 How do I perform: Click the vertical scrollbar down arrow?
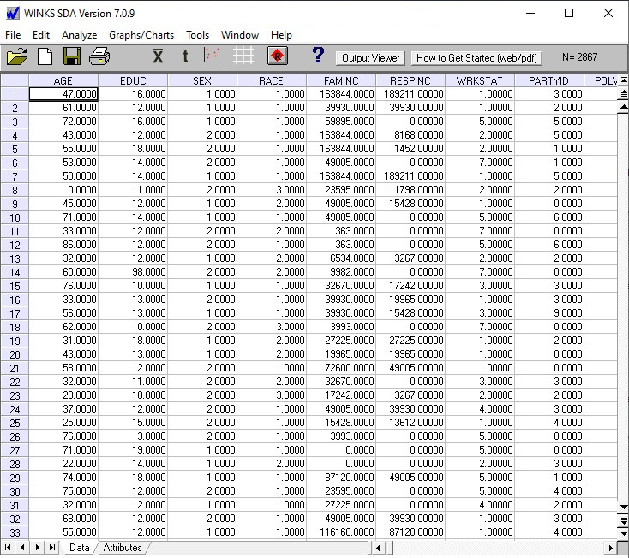[x=623, y=508]
